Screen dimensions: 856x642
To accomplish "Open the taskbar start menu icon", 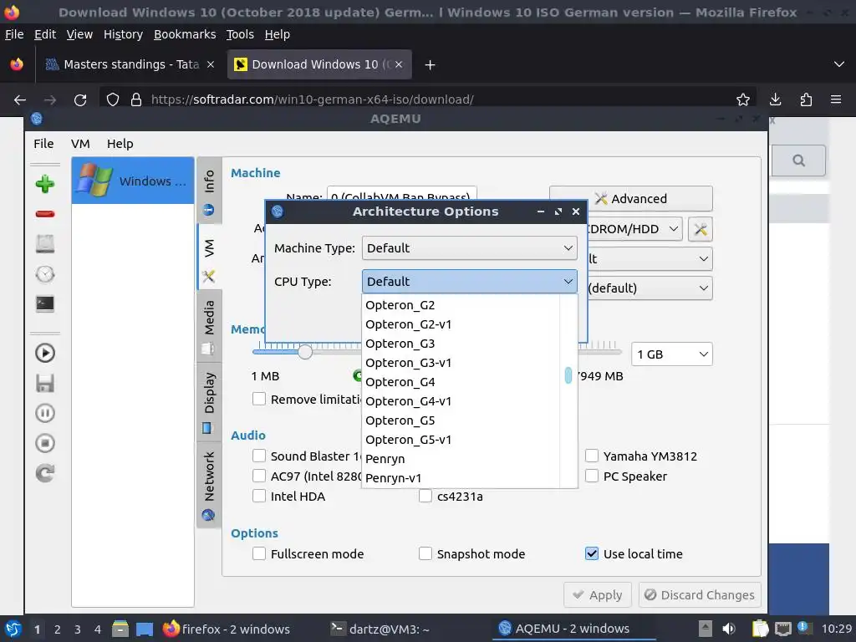I will [13, 629].
